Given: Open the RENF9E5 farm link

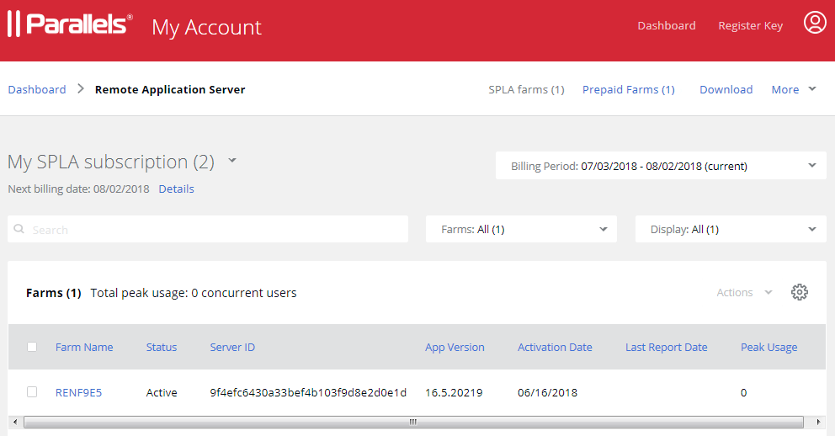Looking at the screenshot, I should (78, 392).
